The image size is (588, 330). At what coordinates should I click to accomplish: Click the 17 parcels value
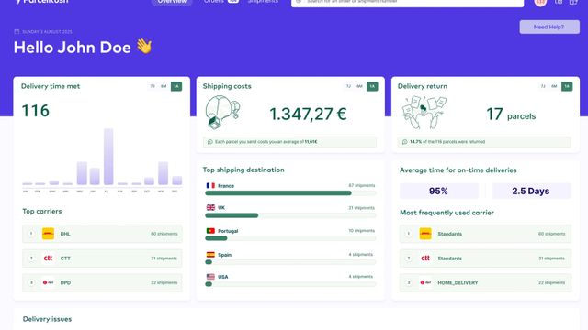point(511,115)
